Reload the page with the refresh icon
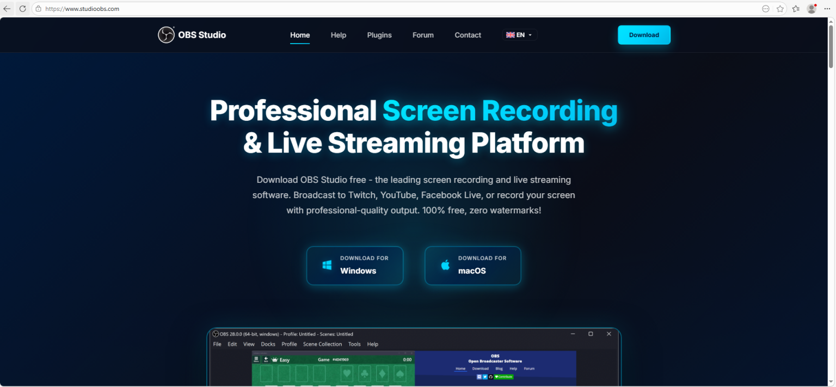Viewport: 836px width, 387px height. (22, 9)
